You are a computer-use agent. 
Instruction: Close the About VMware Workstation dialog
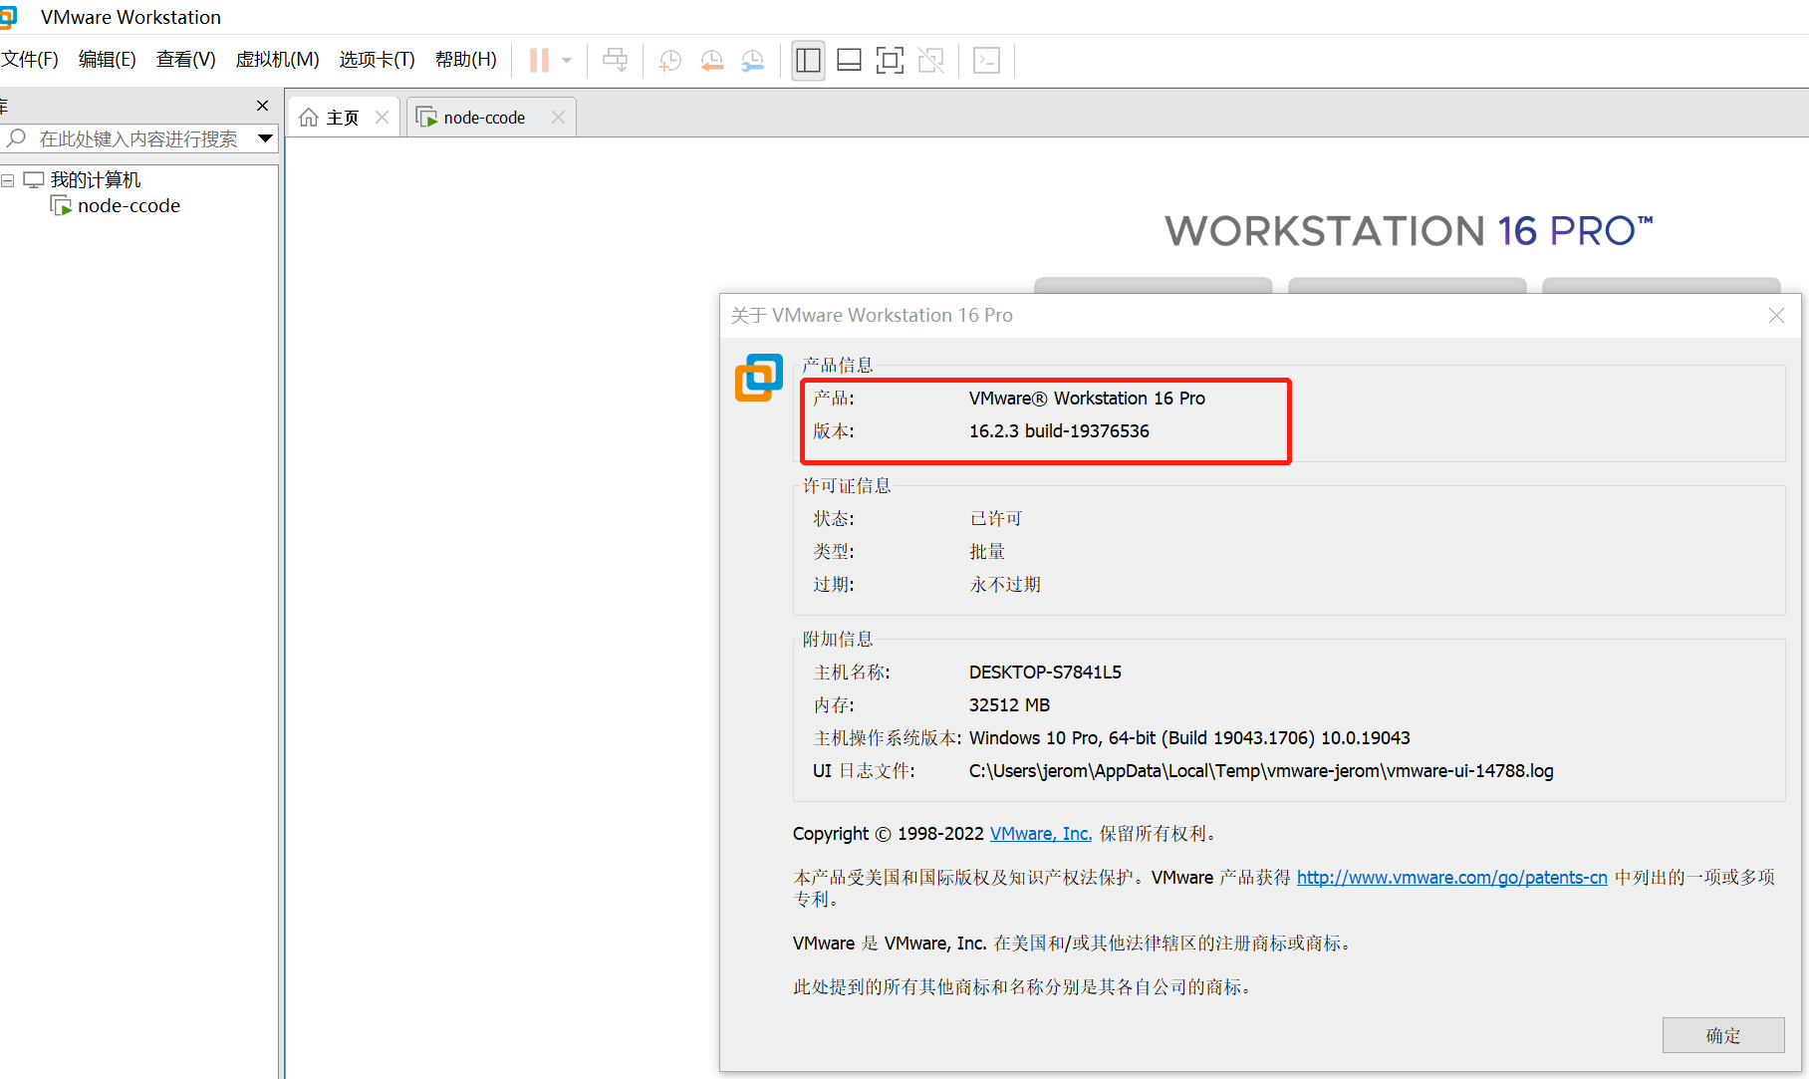tap(1776, 316)
